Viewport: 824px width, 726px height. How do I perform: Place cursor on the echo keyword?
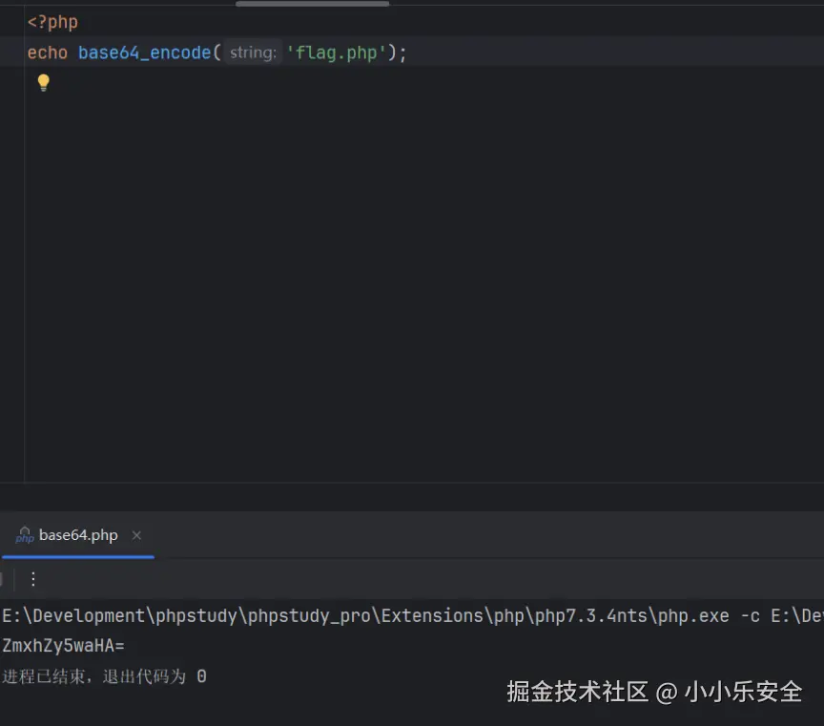click(47, 53)
